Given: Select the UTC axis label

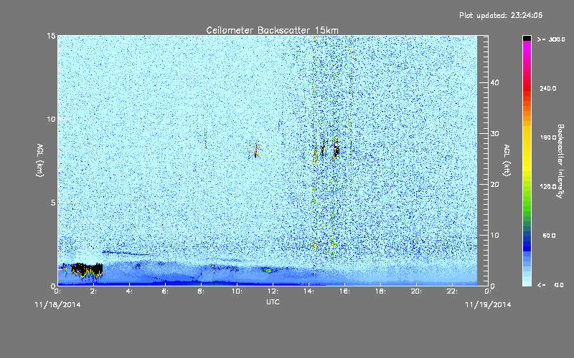Looking at the screenshot, I should tap(273, 301).
